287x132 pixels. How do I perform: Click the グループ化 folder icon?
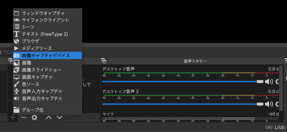pyautogui.click(x=17, y=110)
